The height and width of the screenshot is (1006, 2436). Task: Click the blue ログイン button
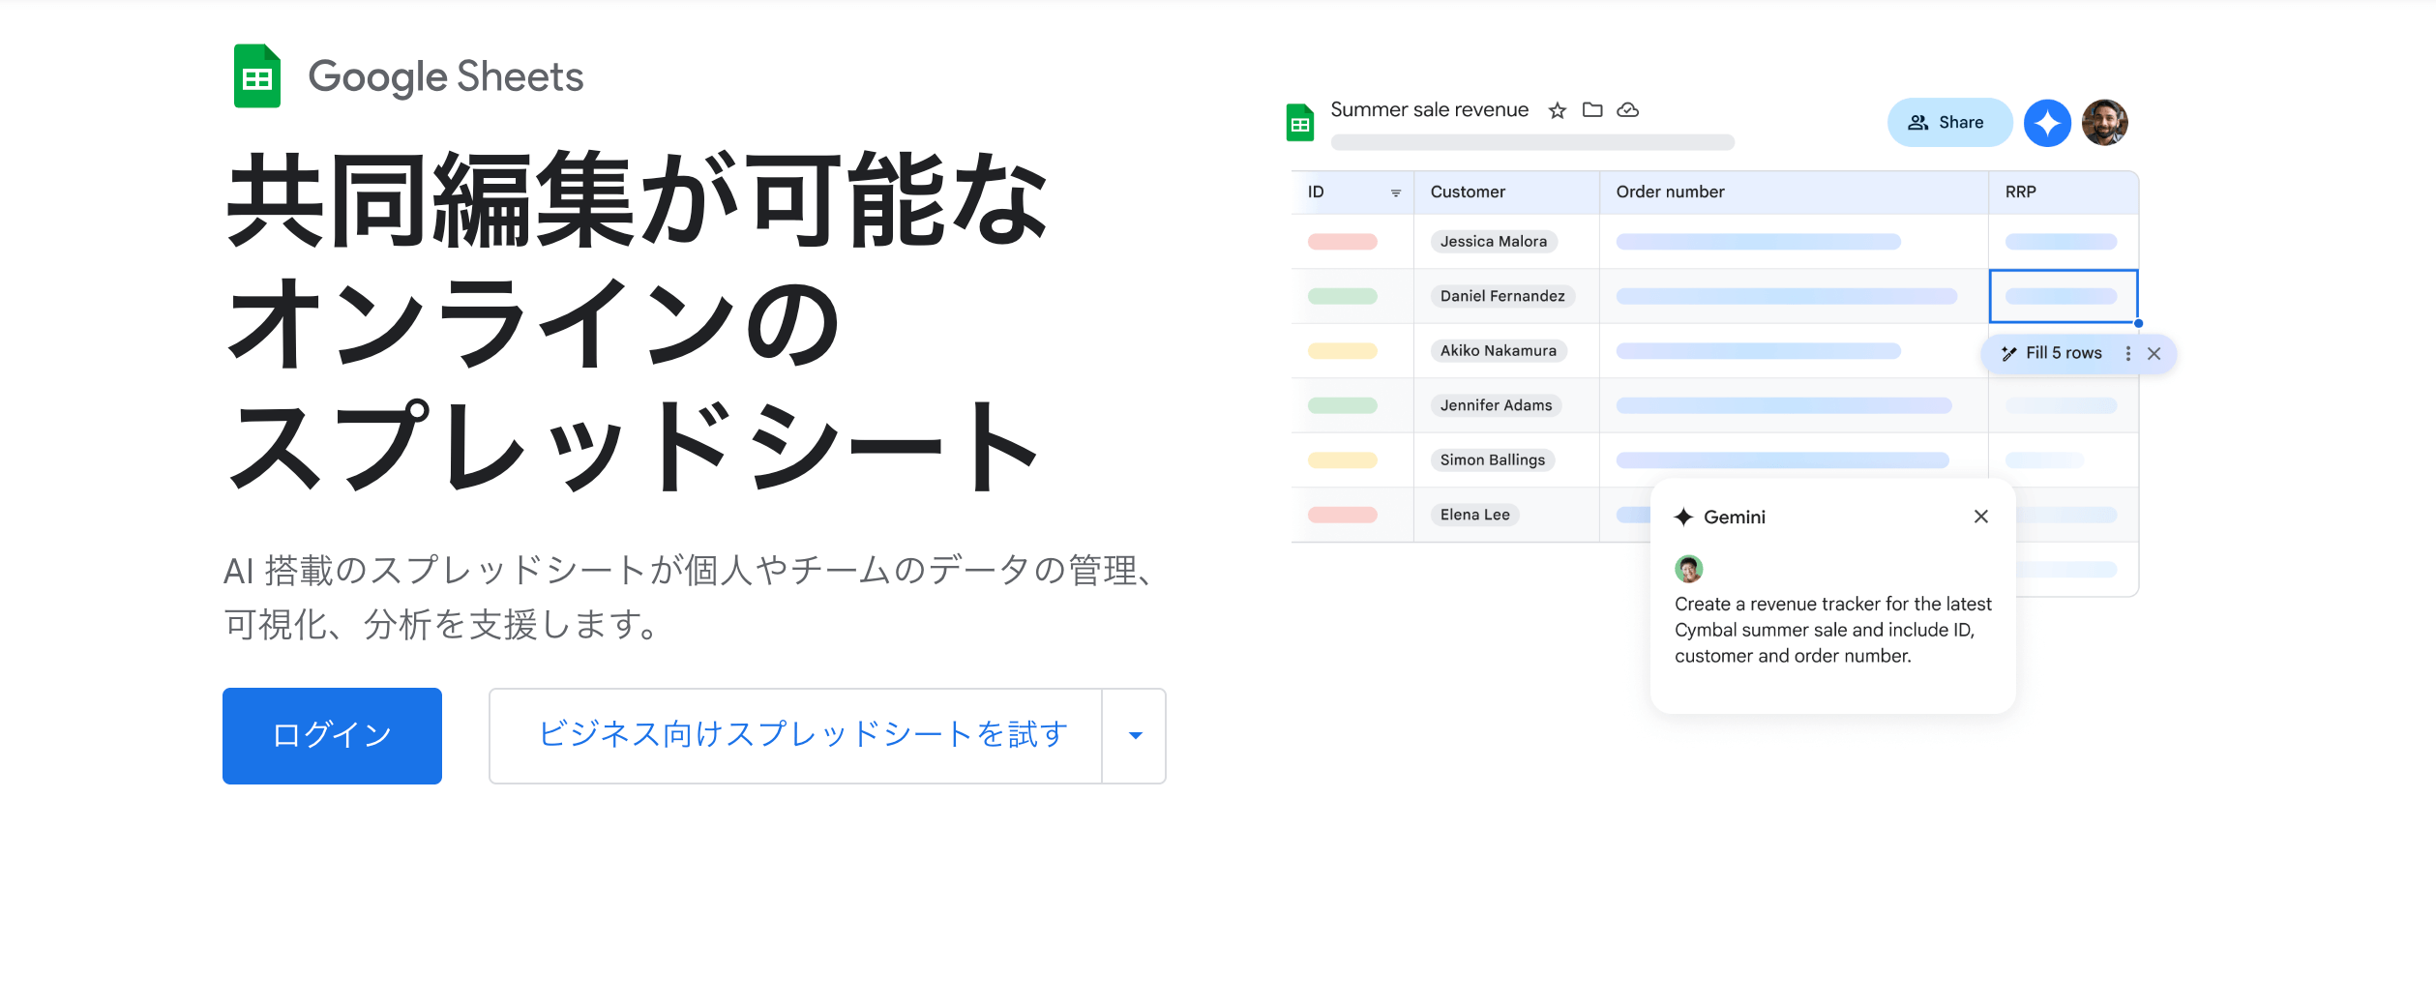(x=332, y=735)
